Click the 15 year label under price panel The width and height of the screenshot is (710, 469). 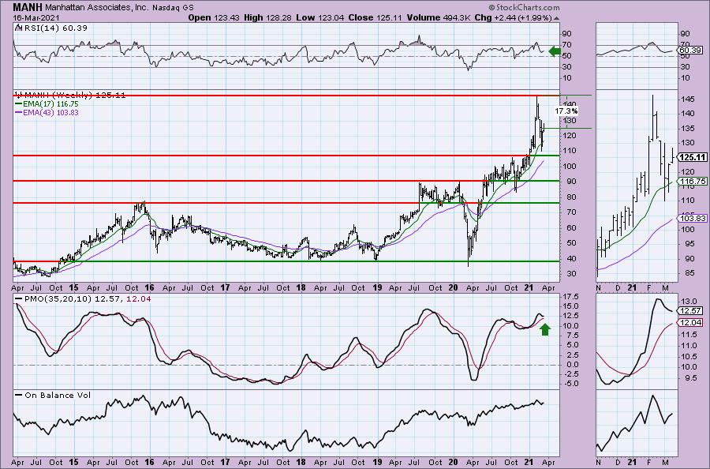point(73,287)
